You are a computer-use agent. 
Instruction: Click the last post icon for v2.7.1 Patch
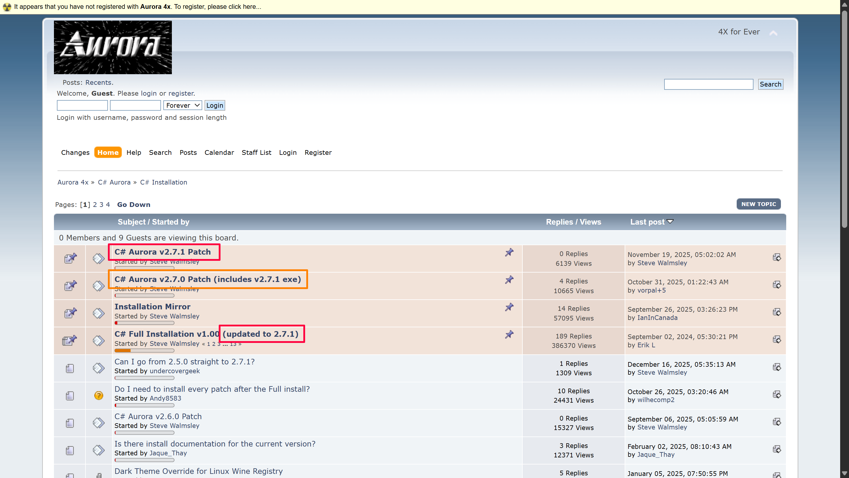click(776, 257)
